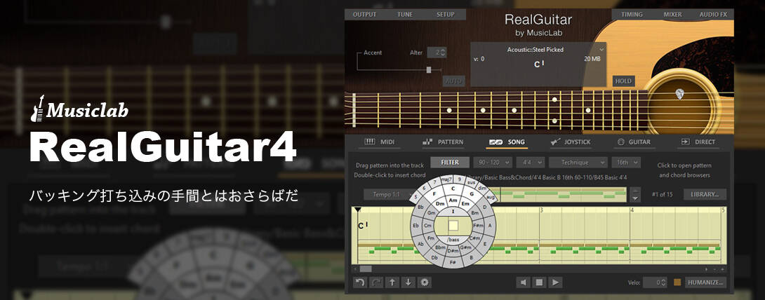Click the Accent slider handle
Image resolution: width=765 pixels, height=300 pixels.
pyautogui.click(x=429, y=69)
